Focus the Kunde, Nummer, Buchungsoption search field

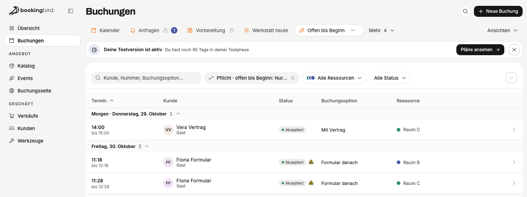pos(146,78)
